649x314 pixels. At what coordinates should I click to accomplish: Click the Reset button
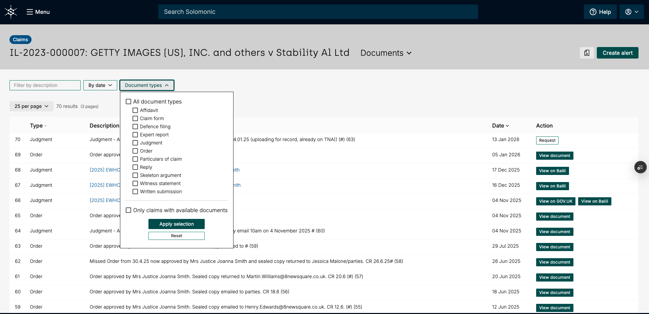177,236
